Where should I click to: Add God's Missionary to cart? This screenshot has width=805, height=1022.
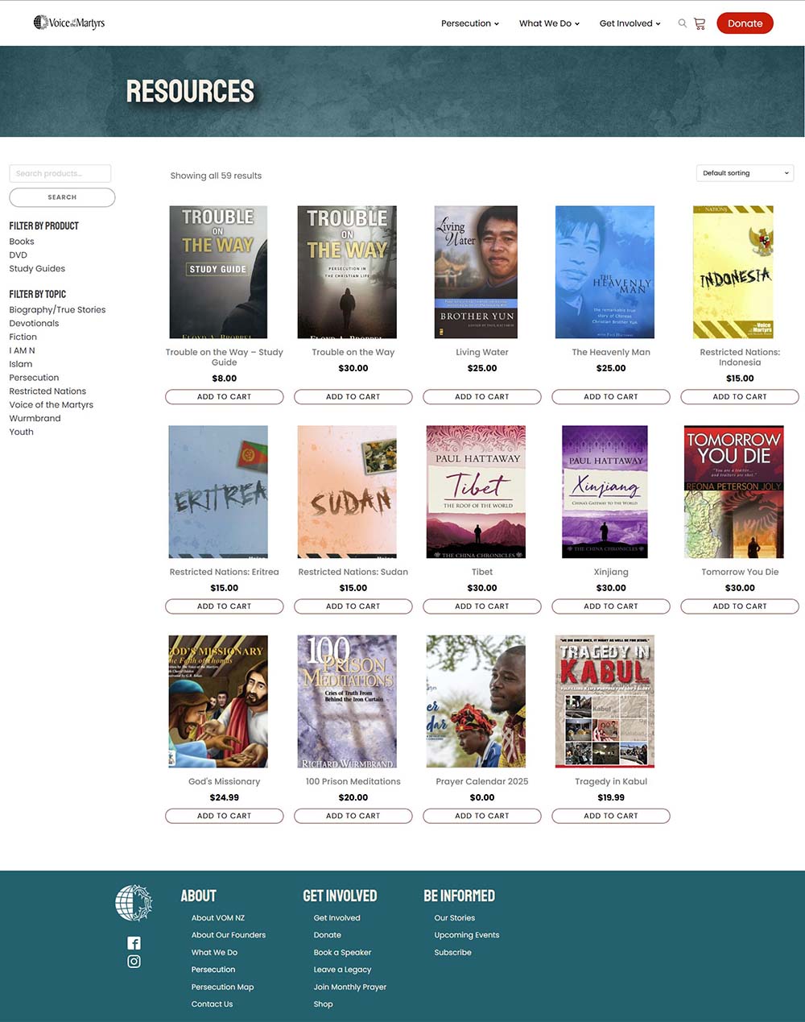tap(225, 816)
